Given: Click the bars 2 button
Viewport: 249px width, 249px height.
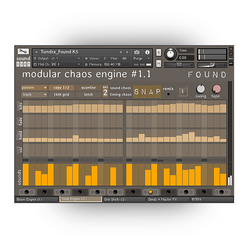Looking at the screenshot, I should (105, 91).
